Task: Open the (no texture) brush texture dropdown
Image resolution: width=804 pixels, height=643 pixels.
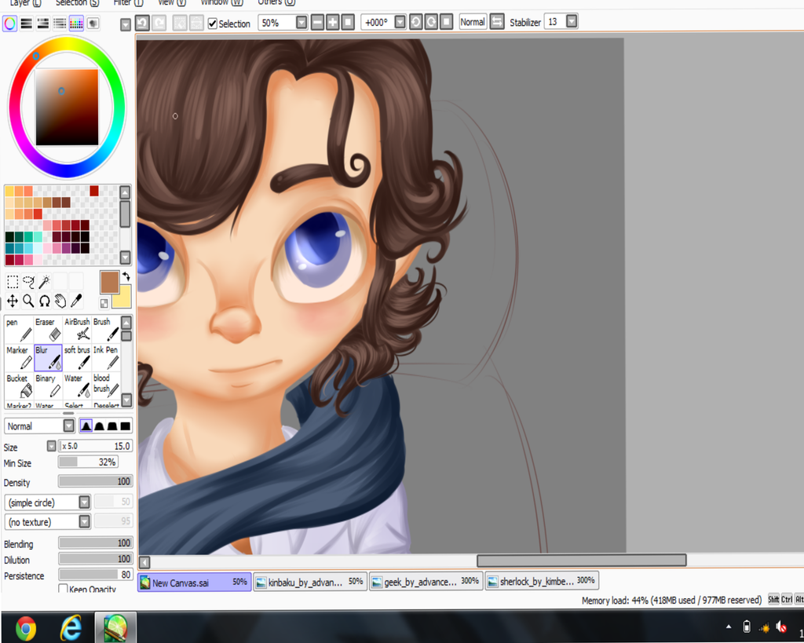Action: [85, 521]
